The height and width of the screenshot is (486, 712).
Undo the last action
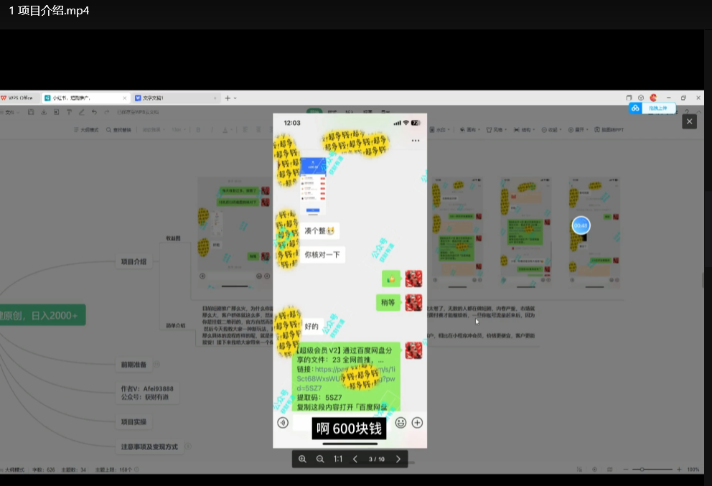click(95, 112)
